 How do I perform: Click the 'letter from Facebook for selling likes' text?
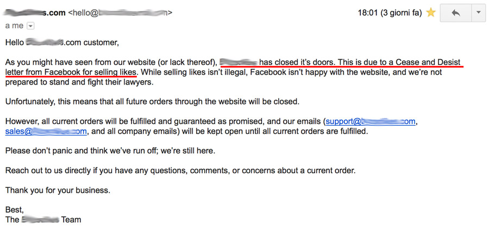(71, 71)
